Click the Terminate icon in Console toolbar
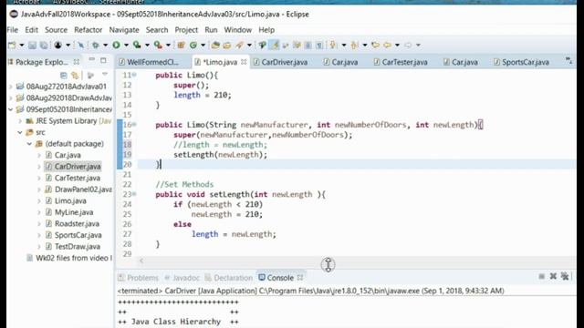 tap(541, 276)
